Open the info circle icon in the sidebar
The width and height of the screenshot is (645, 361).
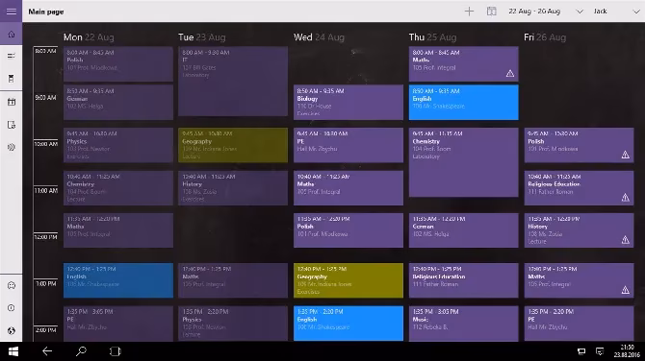point(12,307)
